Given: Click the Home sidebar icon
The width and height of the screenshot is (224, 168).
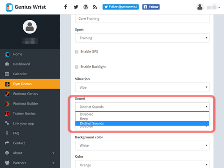Looking at the screenshot, I should coord(7,54).
